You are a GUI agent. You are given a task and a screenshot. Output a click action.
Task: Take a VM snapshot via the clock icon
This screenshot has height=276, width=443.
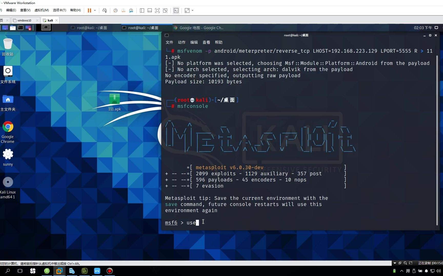click(115, 10)
